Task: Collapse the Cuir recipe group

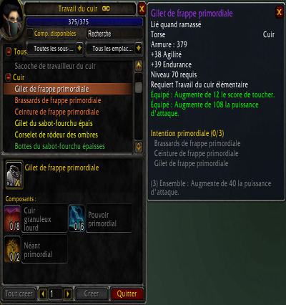Action: coord(9,77)
